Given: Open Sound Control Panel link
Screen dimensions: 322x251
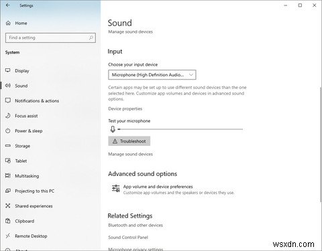Looking at the screenshot, I should point(128,237).
